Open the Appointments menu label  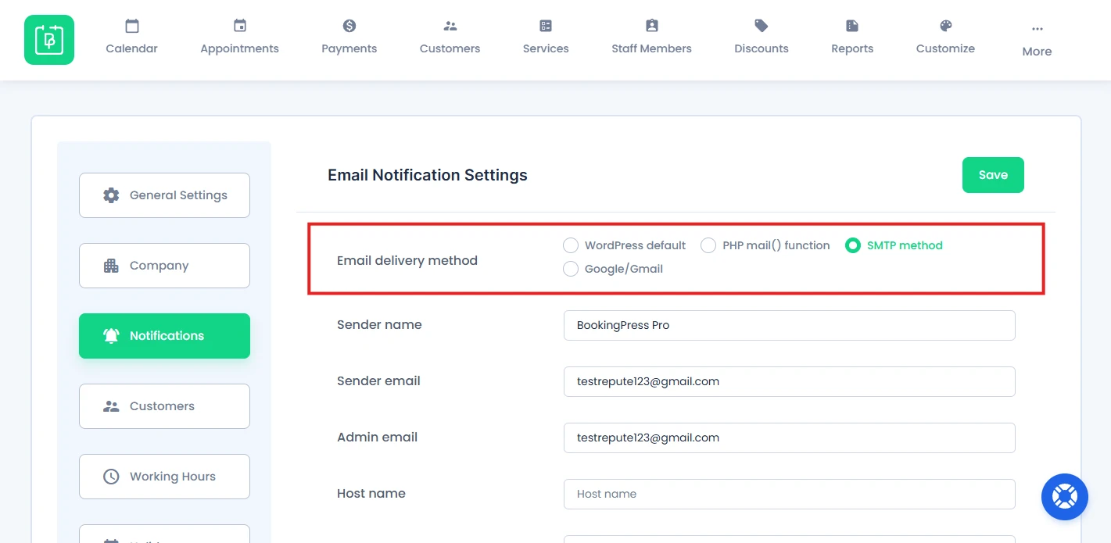pos(240,48)
